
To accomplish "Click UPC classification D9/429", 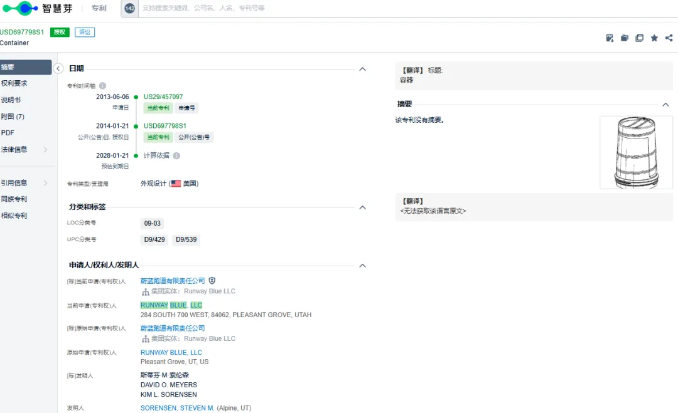I will click(154, 239).
